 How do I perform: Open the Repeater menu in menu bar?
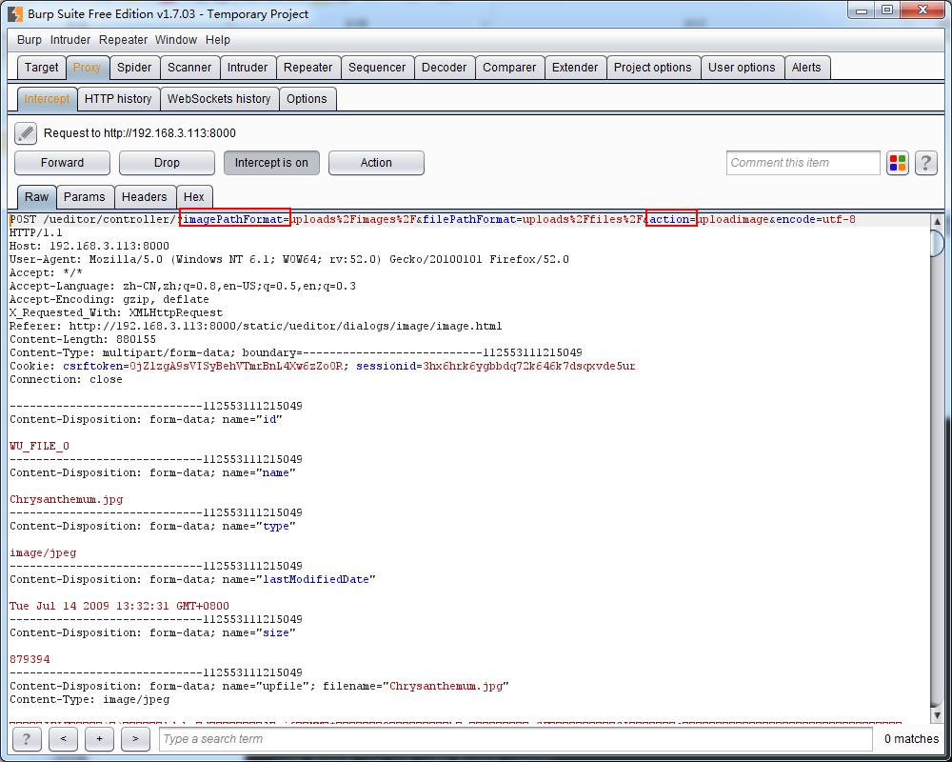tap(123, 39)
